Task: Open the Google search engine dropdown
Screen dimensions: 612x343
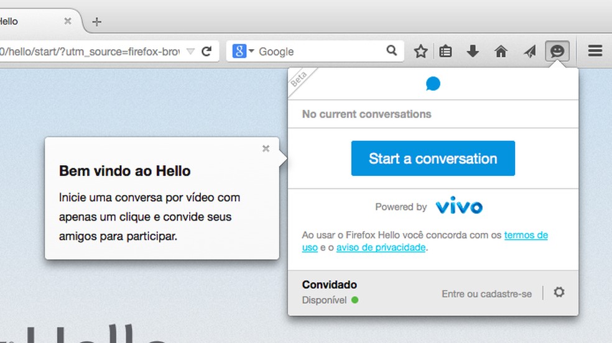Action: coord(243,51)
